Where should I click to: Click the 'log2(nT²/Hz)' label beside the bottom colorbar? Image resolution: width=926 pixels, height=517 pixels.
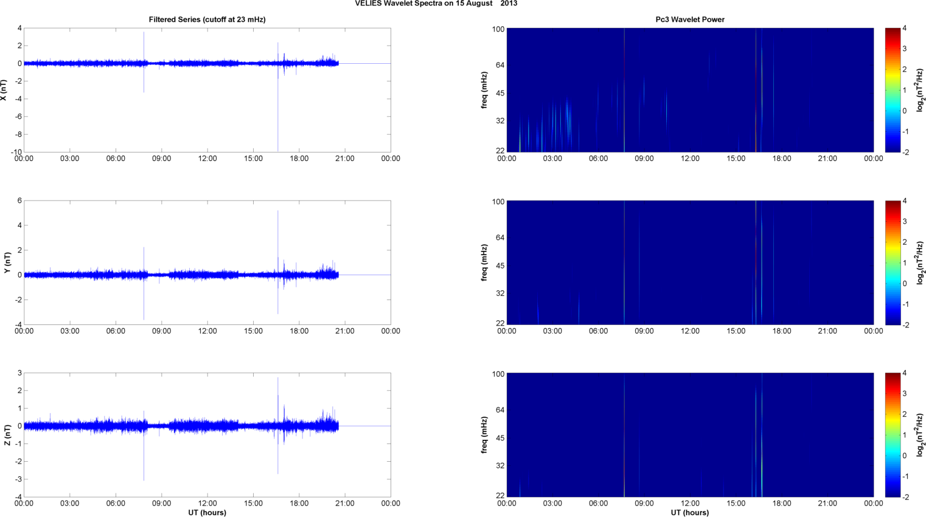(x=921, y=435)
